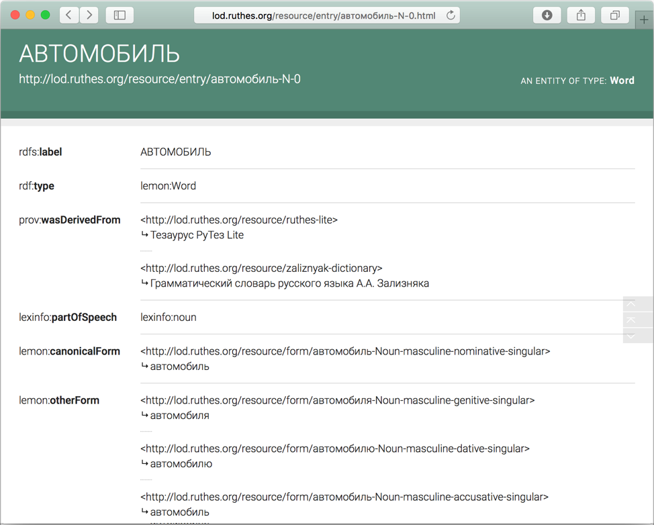Click the label value АВТОМОБИЛЬ beside rdfs:label
Image resolution: width=654 pixels, height=525 pixels.
point(176,152)
